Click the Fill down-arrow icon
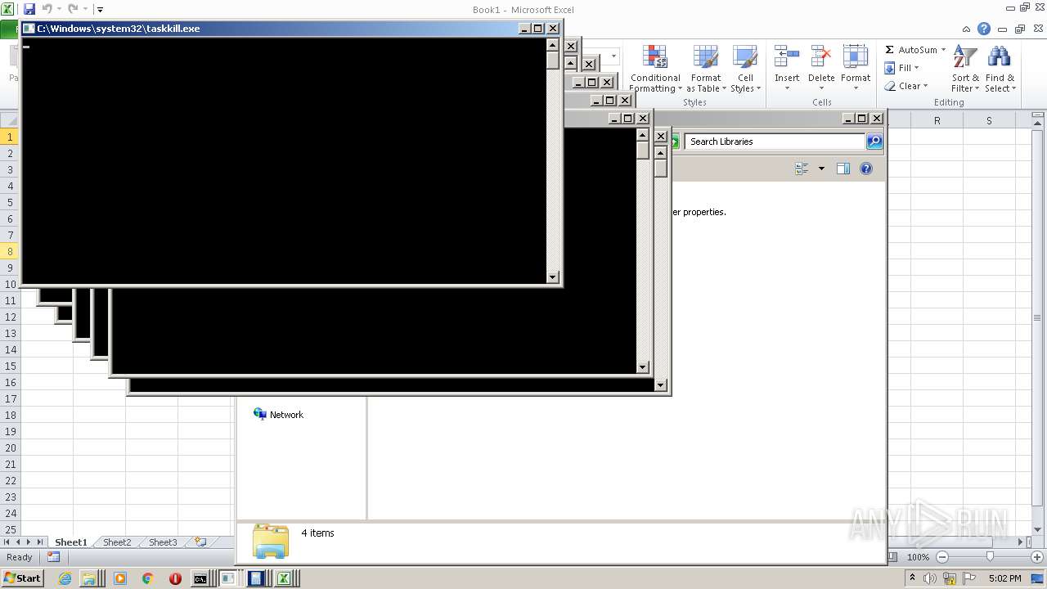1047x589 pixels. 889,68
